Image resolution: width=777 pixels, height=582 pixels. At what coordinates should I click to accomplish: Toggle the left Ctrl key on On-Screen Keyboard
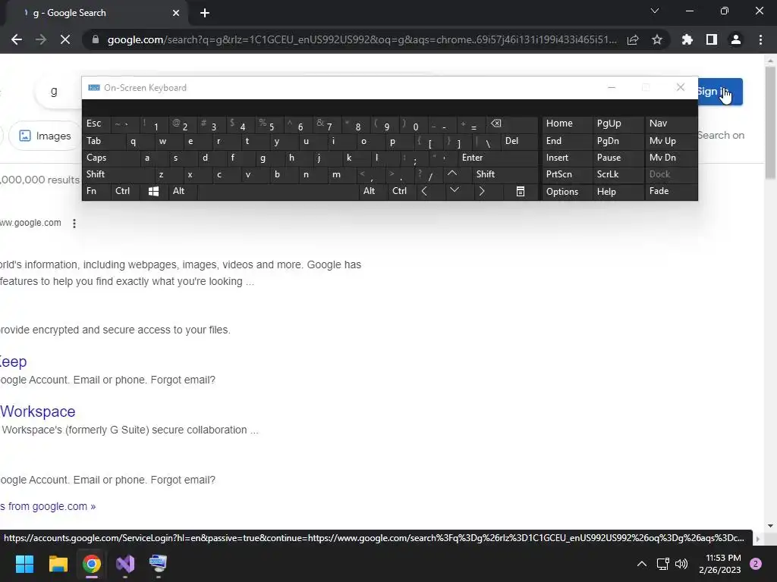[x=126, y=191]
